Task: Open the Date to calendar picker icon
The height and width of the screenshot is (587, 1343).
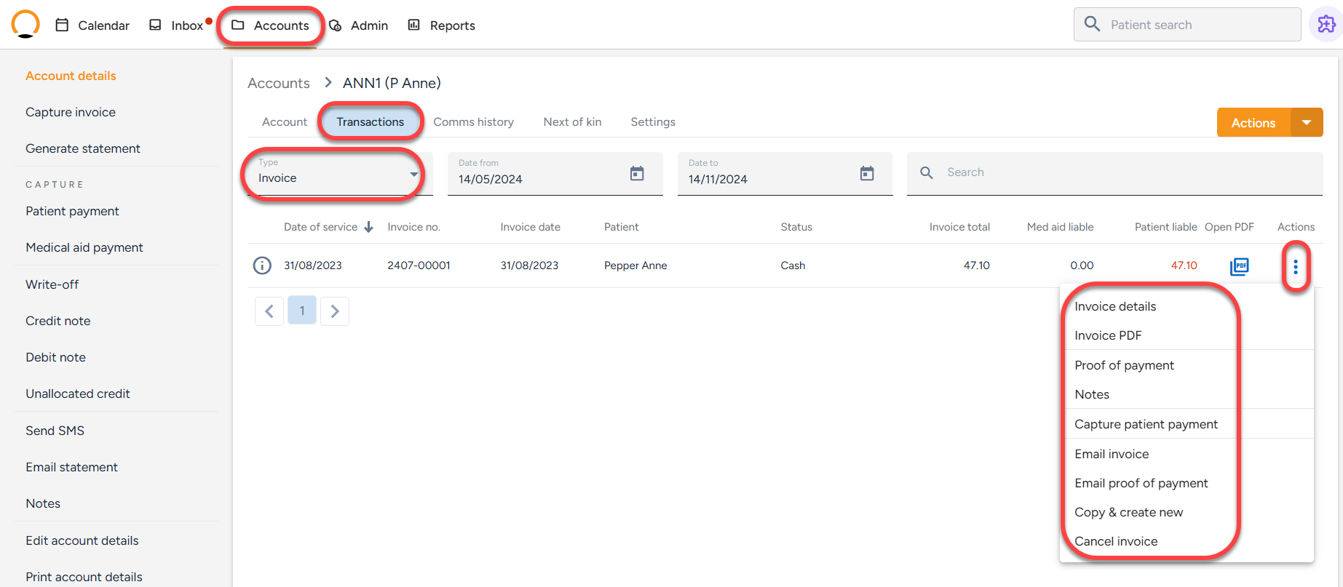Action: [x=867, y=173]
